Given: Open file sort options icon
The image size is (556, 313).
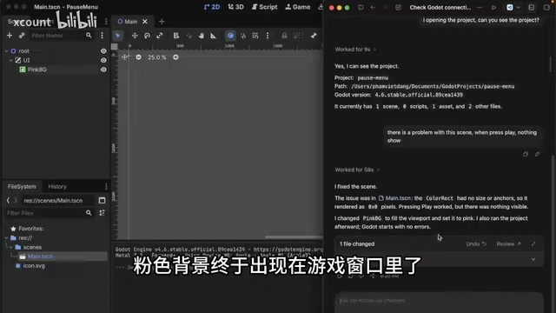Looking at the screenshot, I should click(103, 213).
